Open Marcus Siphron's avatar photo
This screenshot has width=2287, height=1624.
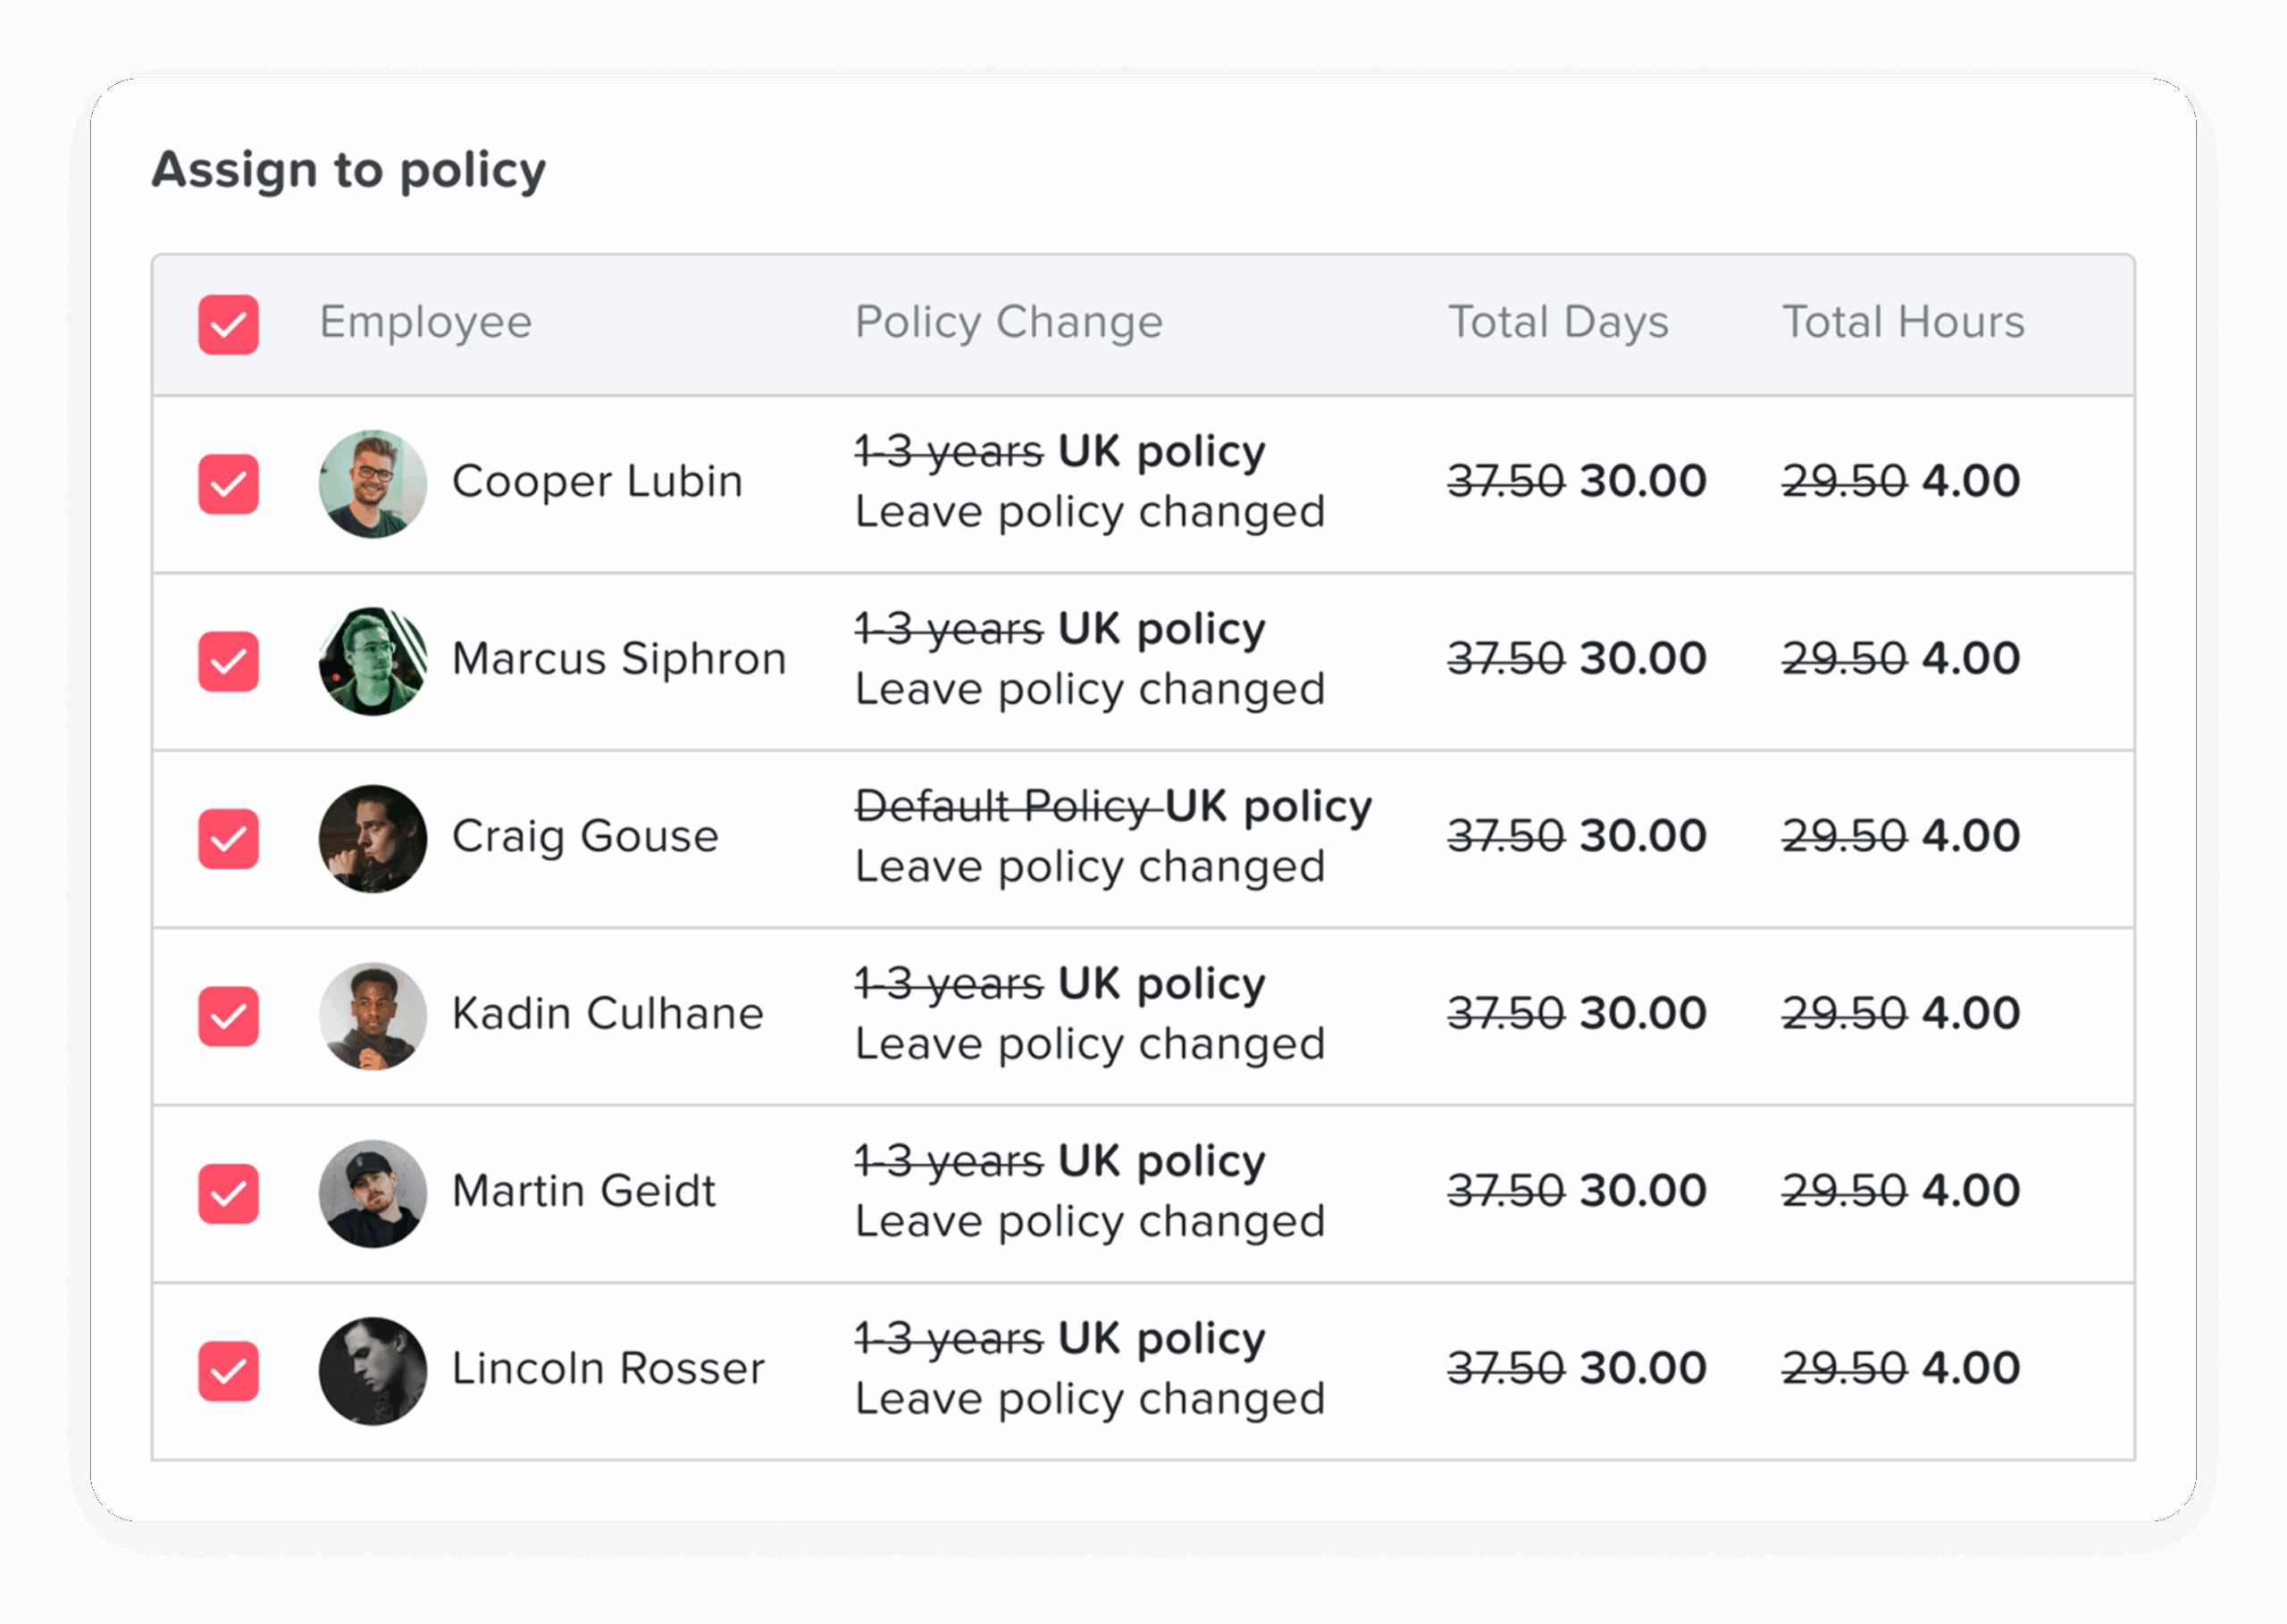372,661
